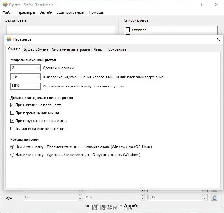224x213 pixels.
Task: Select the #FFFFFF white color swatch
Action: click(128, 30)
